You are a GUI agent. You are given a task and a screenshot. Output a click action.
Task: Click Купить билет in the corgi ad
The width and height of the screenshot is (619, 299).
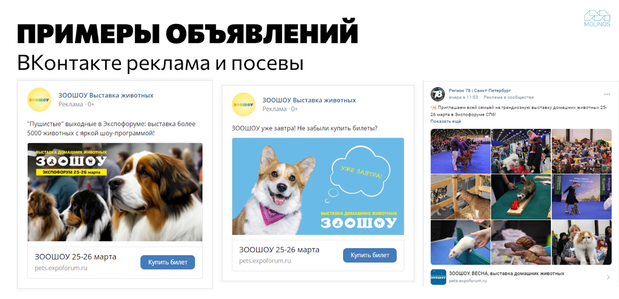[x=370, y=255]
